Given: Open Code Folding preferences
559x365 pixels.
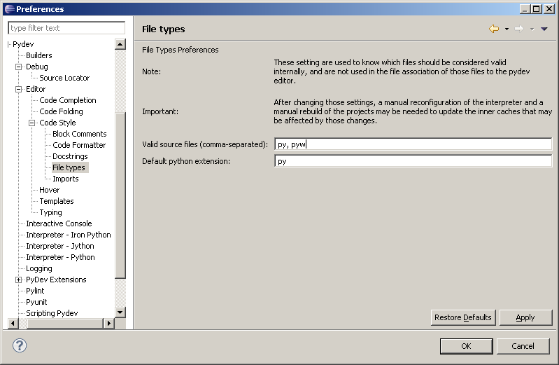Looking at the screenshot, I should pos(61,111).
